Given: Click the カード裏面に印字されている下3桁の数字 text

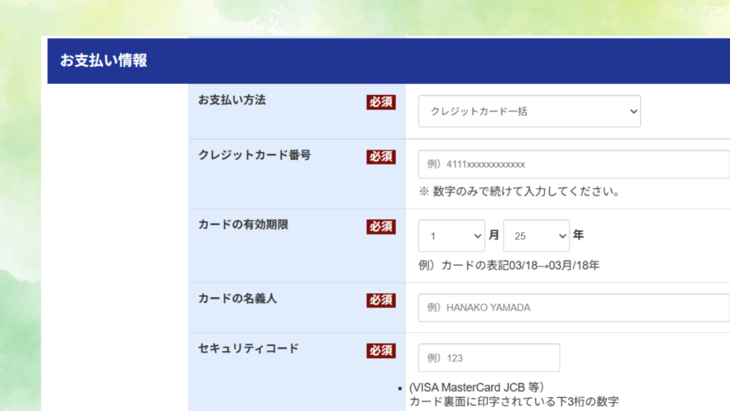Looking at the screenshot, I should click(x=514, y=402).
